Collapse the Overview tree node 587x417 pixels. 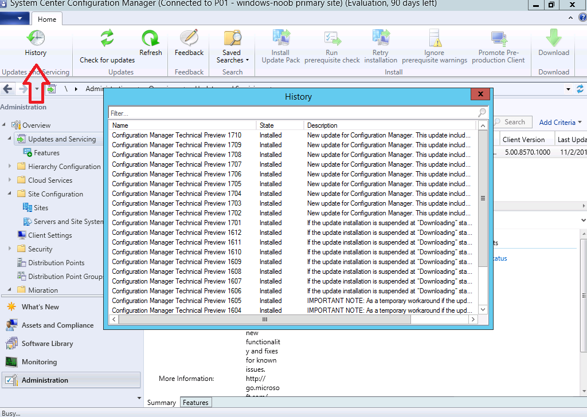coord(4,124)
